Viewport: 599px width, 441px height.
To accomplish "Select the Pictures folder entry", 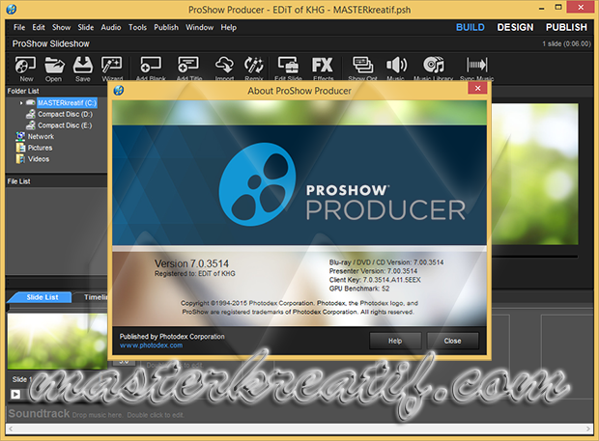I will (40, 148).
